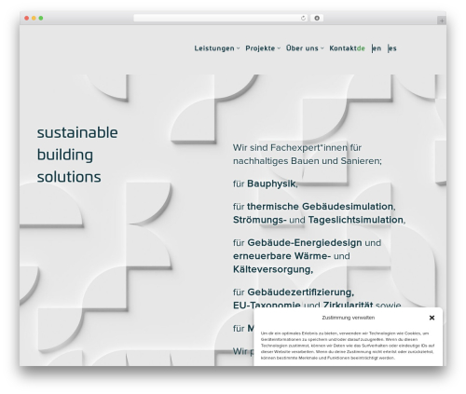Click the 'sustainable building solutions' headline

click(x=77, y=155)
